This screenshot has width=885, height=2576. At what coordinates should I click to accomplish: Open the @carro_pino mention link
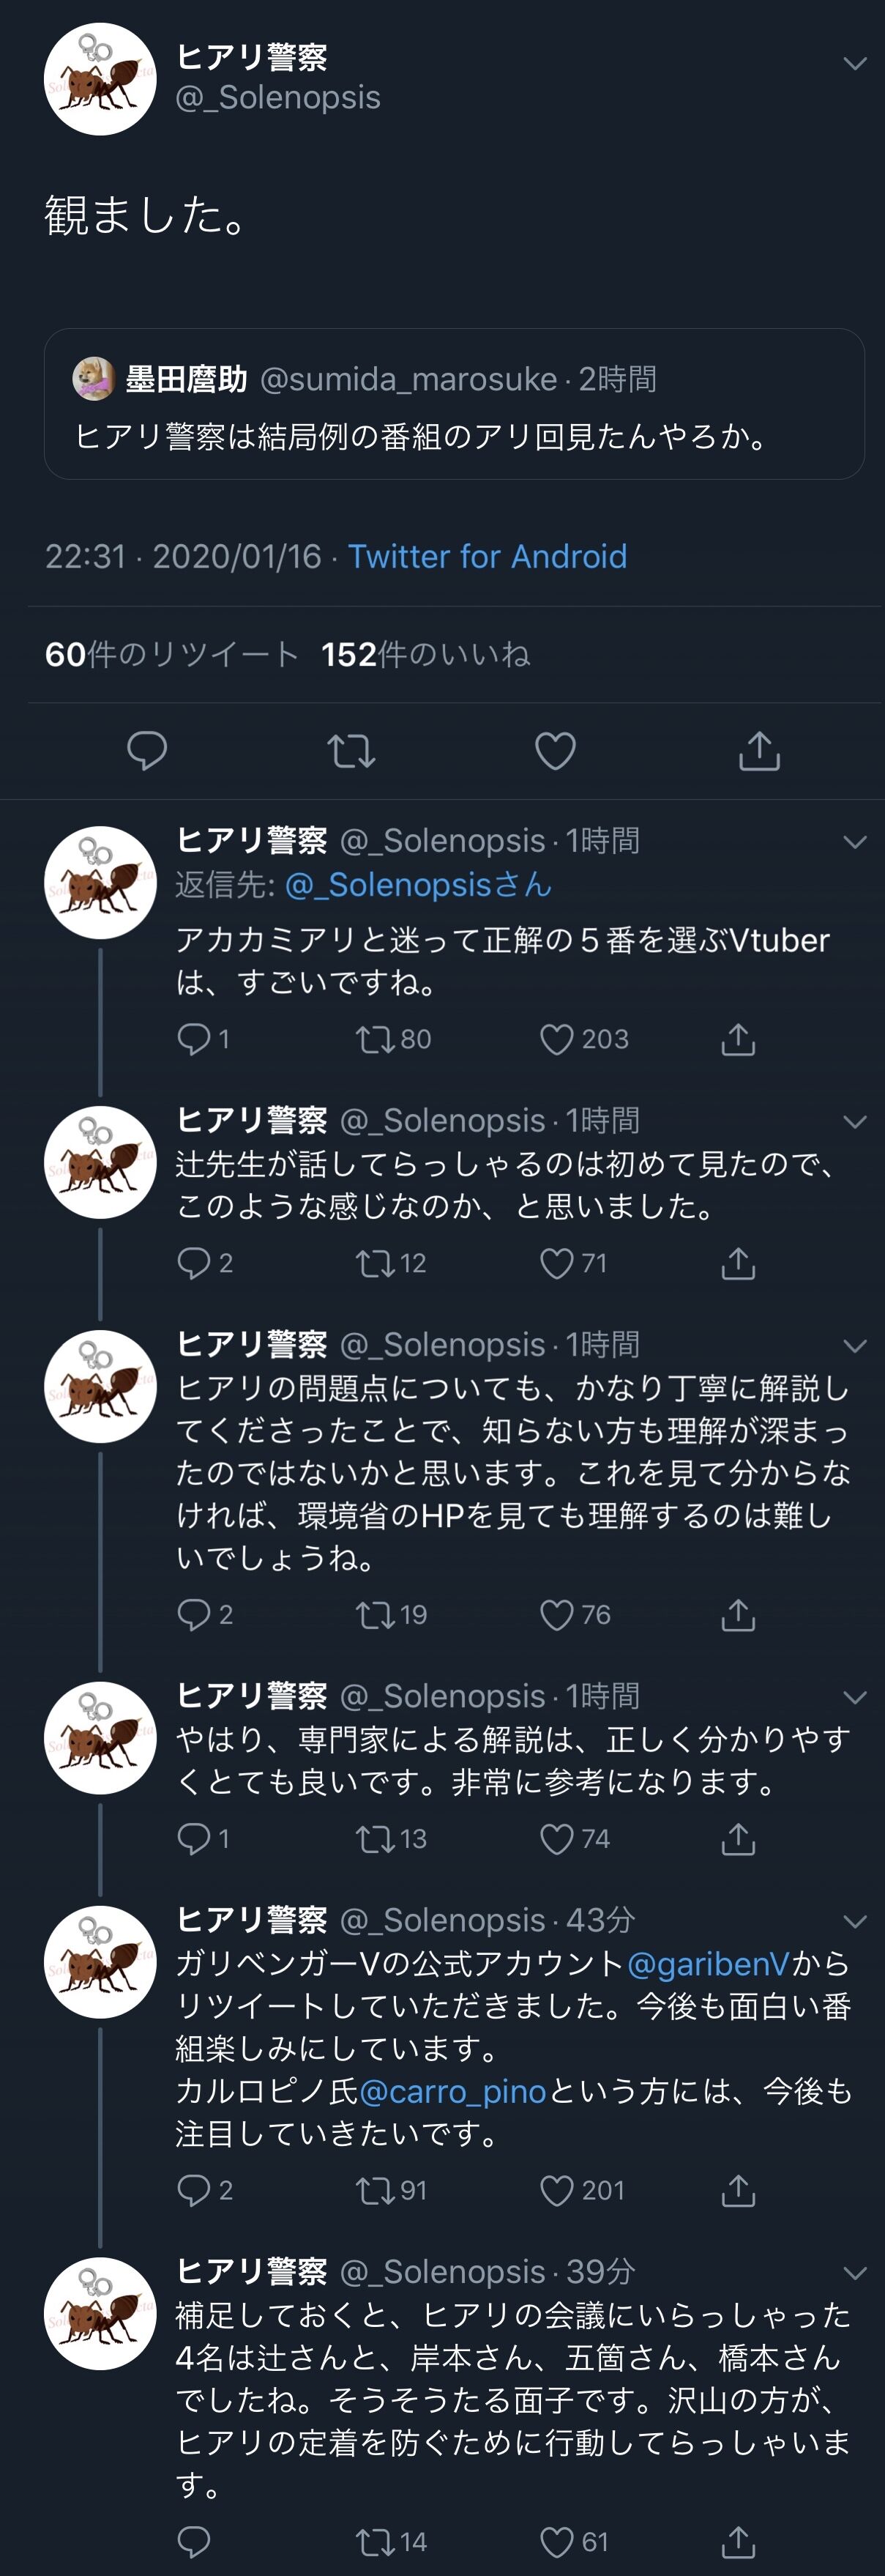[x=452, y=2091]
